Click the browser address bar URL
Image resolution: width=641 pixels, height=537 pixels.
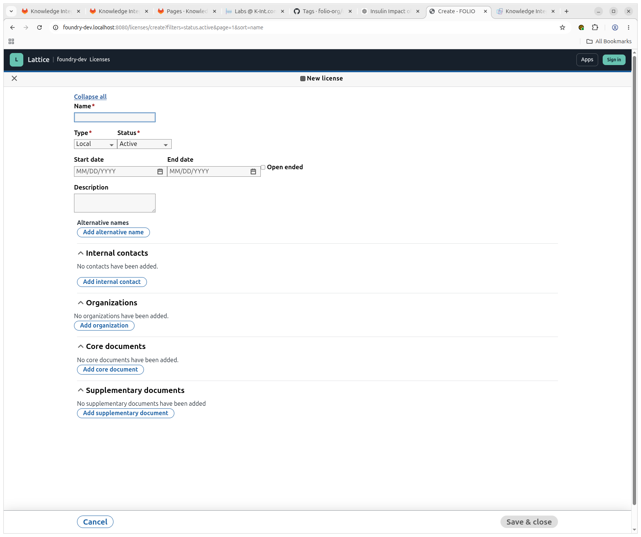pyautogui.click(x=163, y=27)
